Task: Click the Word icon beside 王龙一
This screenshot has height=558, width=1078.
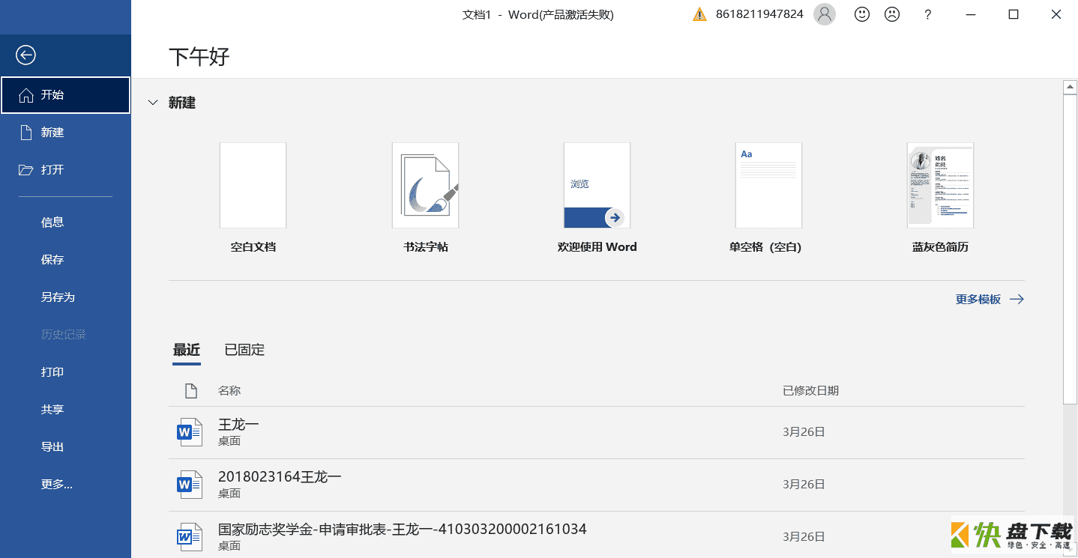Action: [x=190, y=432]
